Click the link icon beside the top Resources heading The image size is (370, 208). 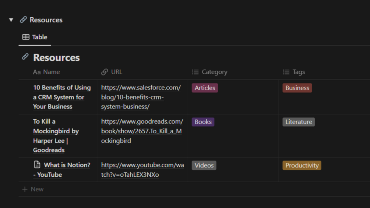(x=23, y=20)
